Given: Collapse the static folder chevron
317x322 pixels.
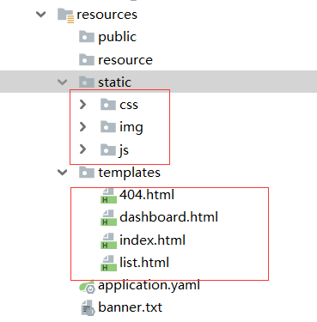Looking at the screenshot, I should point(62,82).
